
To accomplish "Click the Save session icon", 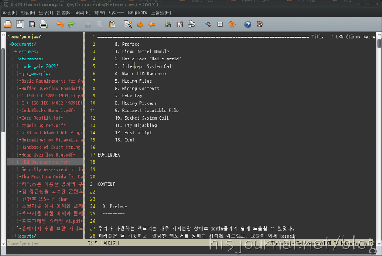I will (x=180, y=24).
